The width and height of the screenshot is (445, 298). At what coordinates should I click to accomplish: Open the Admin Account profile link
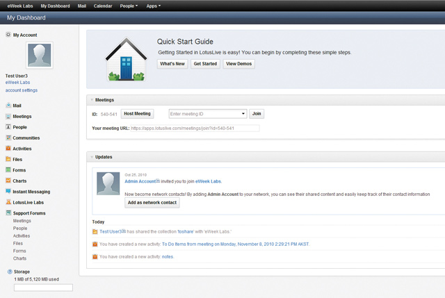(x=140, y=181)
